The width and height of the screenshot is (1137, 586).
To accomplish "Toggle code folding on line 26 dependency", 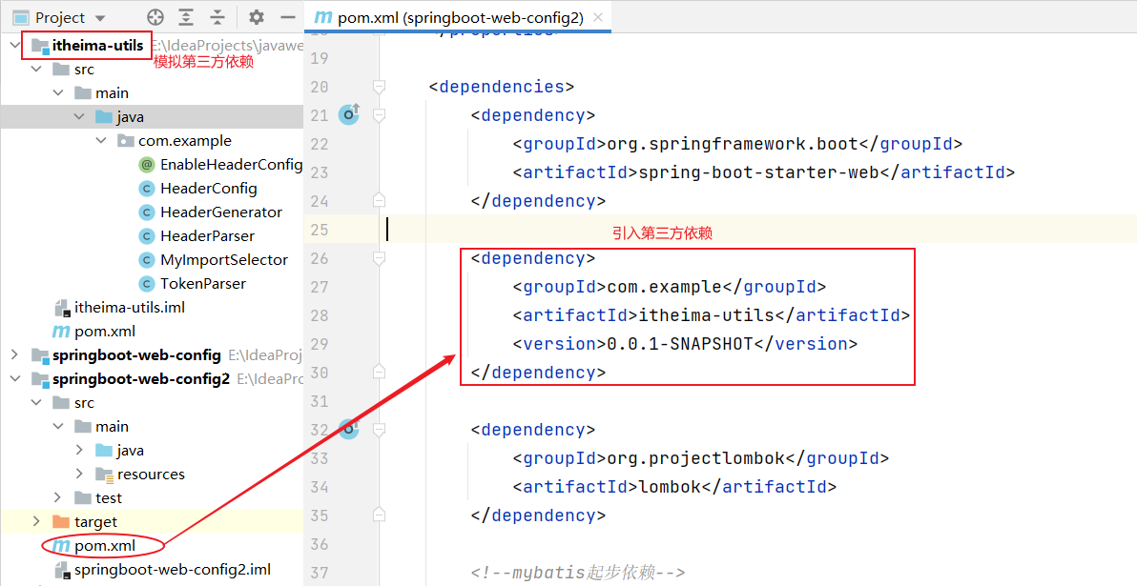I will point(379,258).
